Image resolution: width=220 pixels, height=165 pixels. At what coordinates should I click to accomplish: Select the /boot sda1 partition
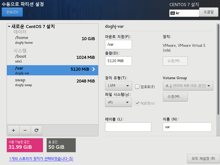coord(53,59)
